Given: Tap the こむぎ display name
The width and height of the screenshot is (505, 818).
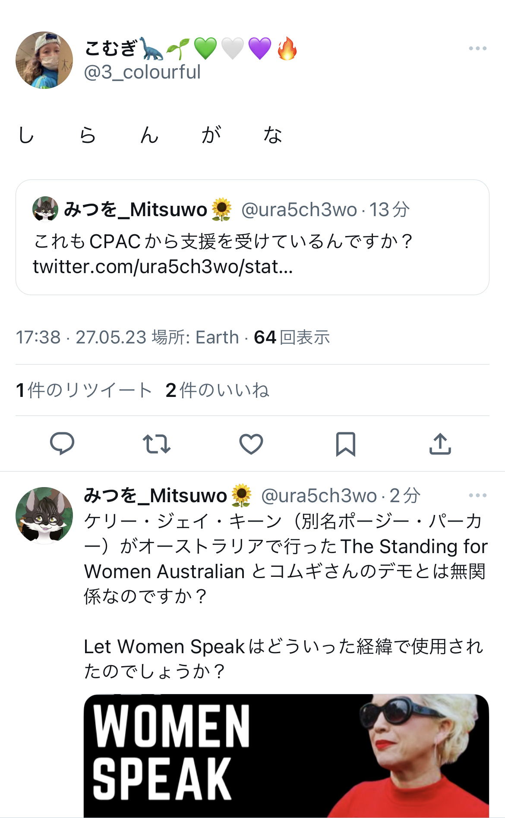Looking at the screenshot, I should [110, 48].
